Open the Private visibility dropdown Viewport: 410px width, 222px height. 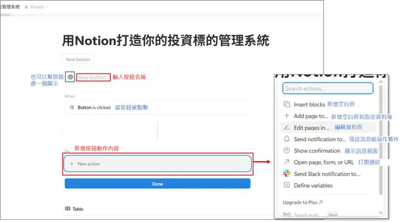37,7
